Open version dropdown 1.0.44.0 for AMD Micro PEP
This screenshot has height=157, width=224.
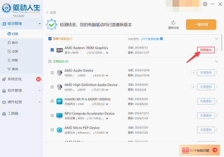(107, 133)
